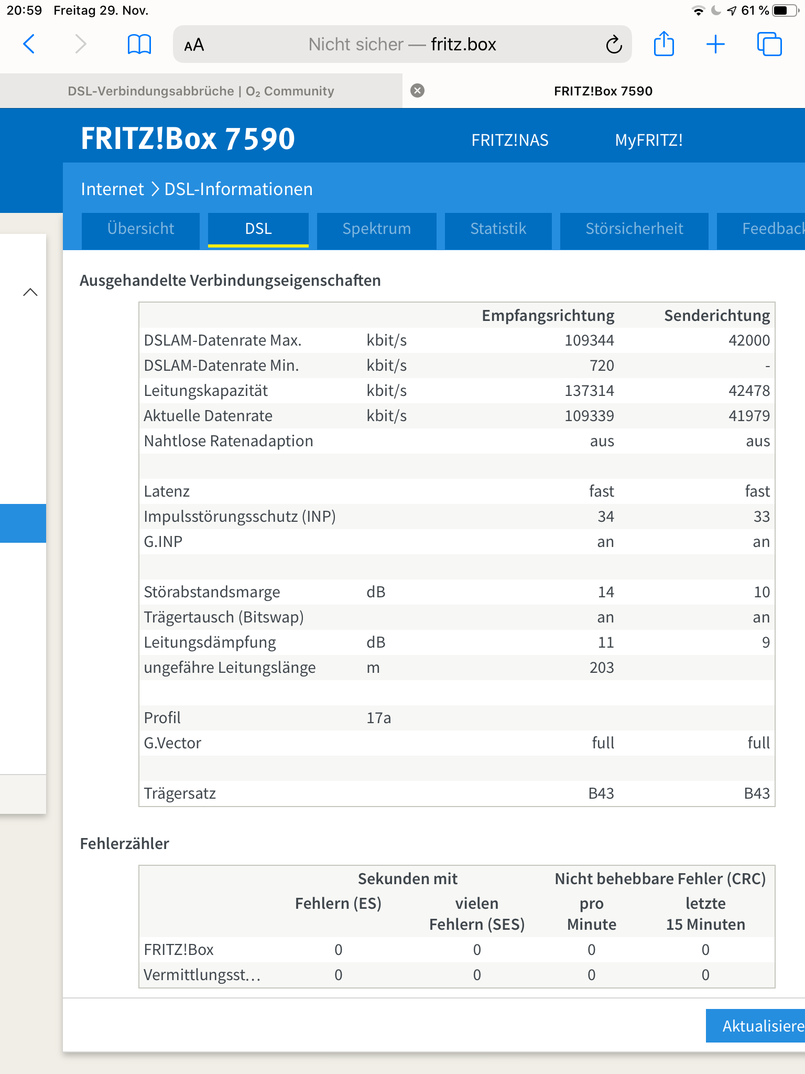Click the Nahtlose Ratenadaption label
The height and width of the screenshot is (1074, 805).
point(229,441)
